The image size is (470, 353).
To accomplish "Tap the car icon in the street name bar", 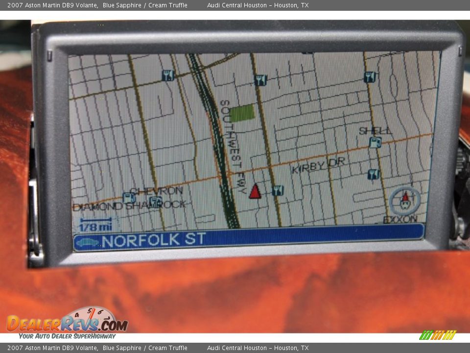I will coord(87,242).
